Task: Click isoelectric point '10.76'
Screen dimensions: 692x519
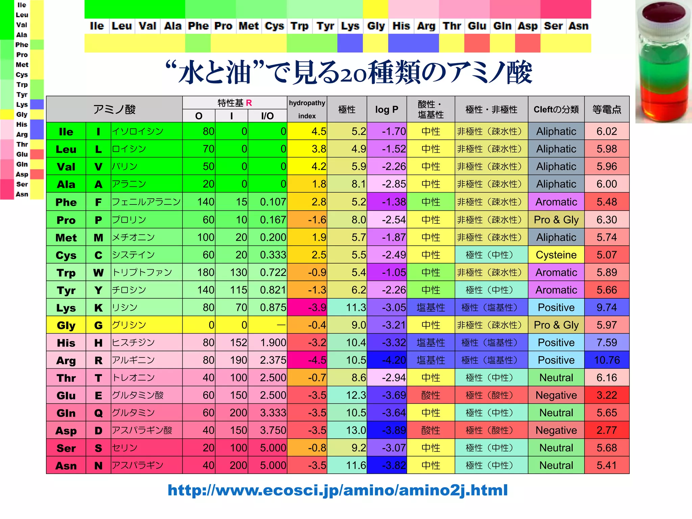Action: click(x=607, y=360)
